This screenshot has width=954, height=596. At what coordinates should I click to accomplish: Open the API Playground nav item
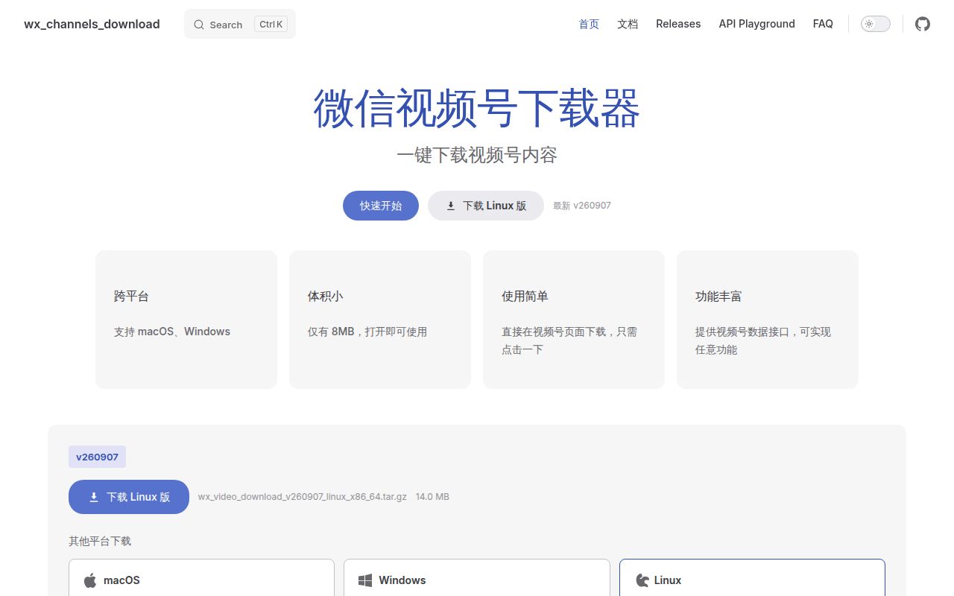756,24
